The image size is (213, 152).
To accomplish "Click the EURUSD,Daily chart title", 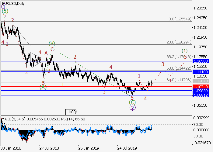I will (x=13, y=3).
